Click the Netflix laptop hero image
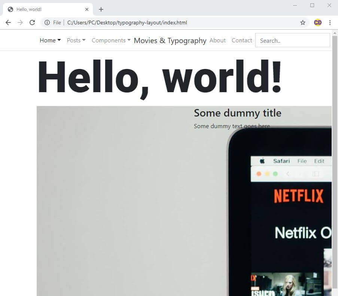This screenshot has width=338, height=296. click(x=184, y=201)
